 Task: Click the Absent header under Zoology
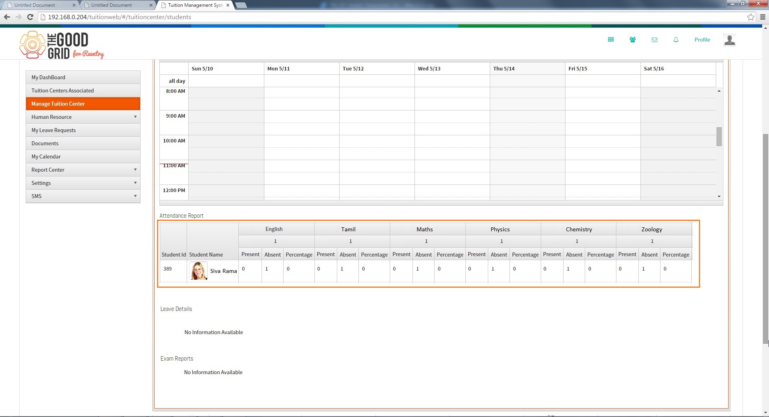pos(649,255)
